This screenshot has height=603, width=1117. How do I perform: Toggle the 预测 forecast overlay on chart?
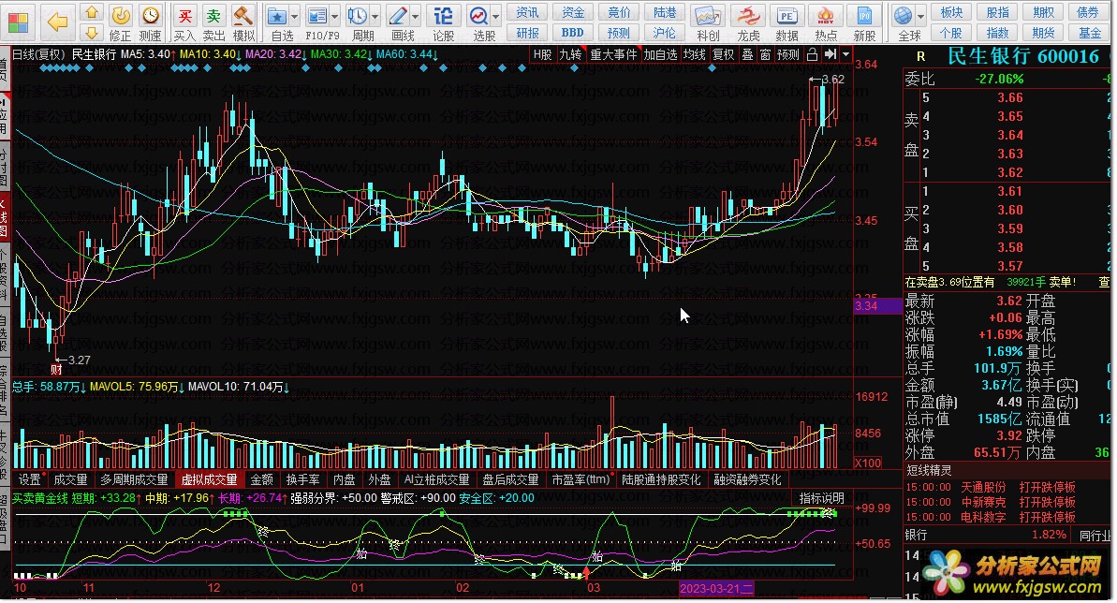point(787,54)
